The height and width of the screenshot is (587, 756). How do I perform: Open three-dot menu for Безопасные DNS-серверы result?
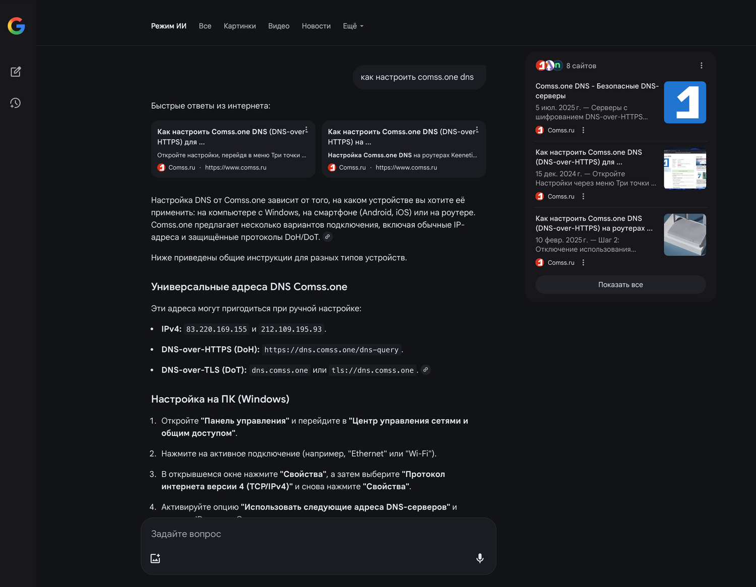583,130
